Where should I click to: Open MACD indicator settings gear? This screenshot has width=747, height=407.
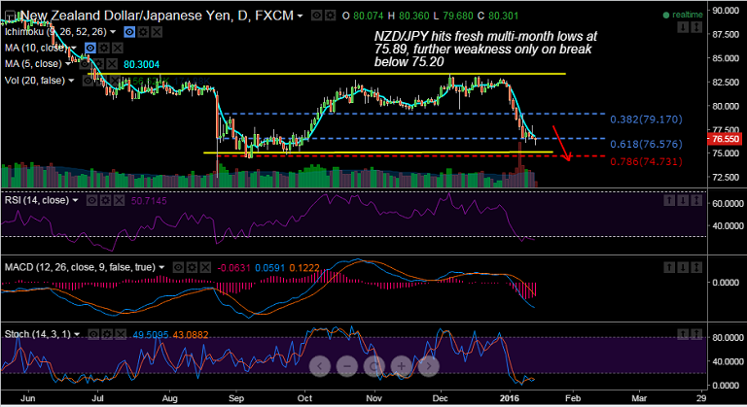coord(192,267)
